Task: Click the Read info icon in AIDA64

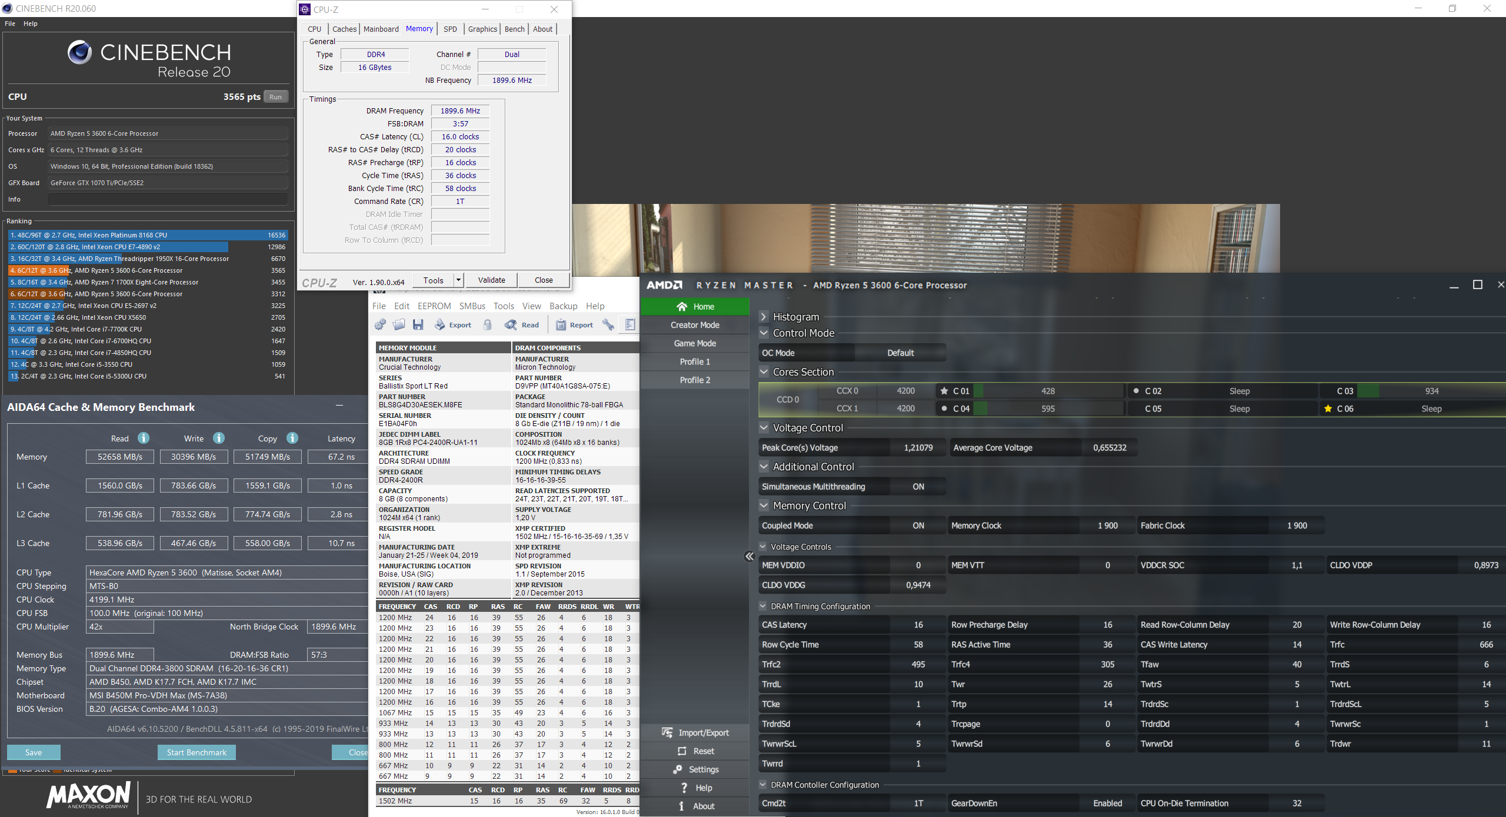Action: (143, 438)
